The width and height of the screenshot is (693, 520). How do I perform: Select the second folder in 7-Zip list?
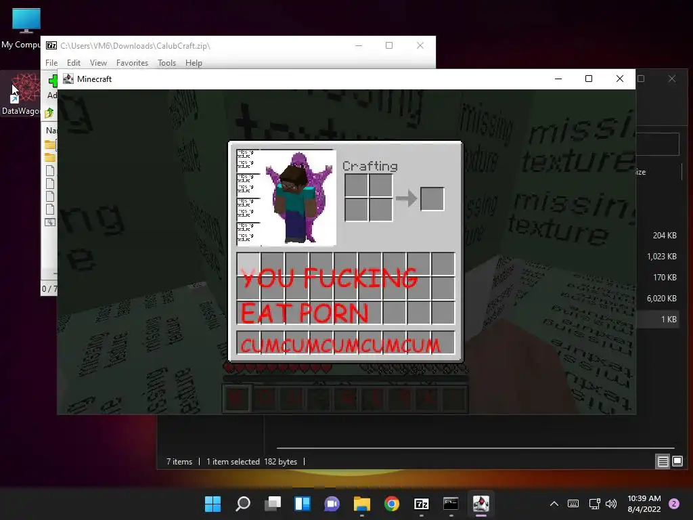click(50, 157)
